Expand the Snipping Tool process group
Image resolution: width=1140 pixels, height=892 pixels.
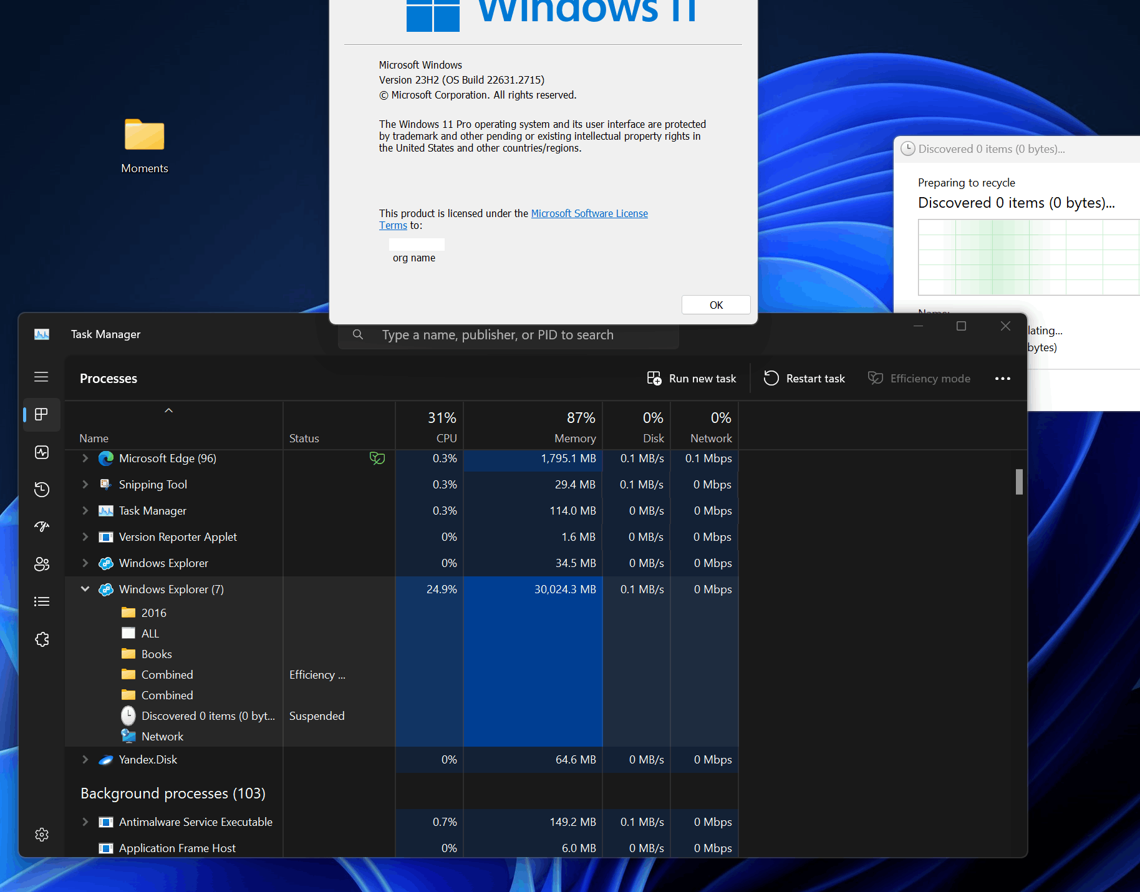[x=85, y=485]
